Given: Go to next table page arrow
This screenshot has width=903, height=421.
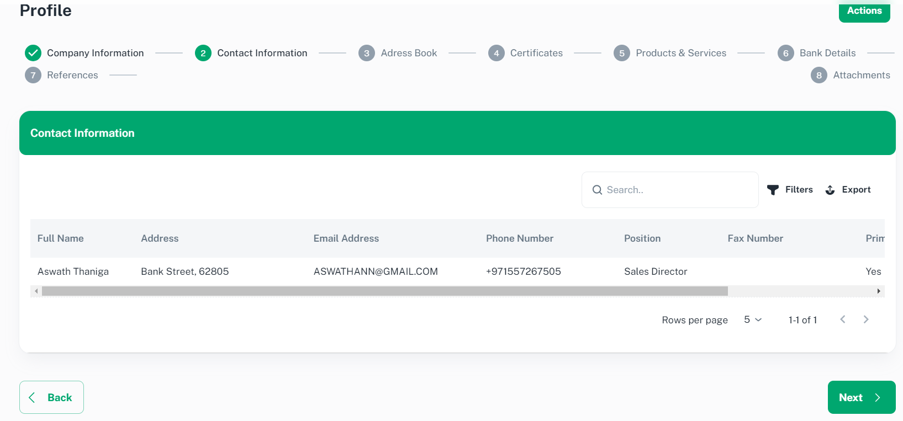Looking at the screenshot, I should pos(865,319).
